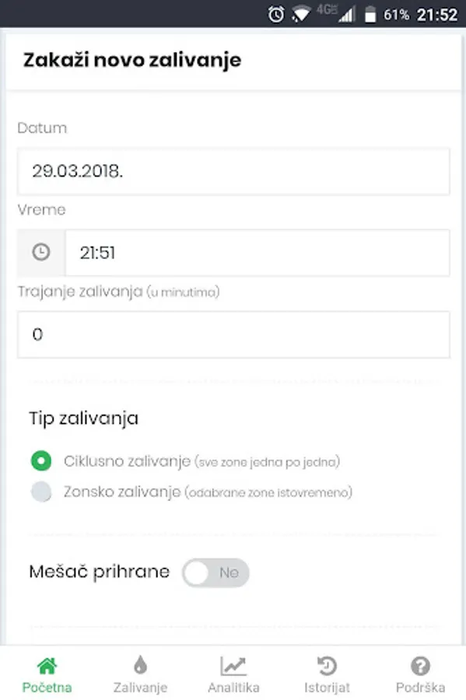Select the Ciklusno zalivanje radio button
The width and height of the screenshot is (466, 700).
(x=41, y=460)
